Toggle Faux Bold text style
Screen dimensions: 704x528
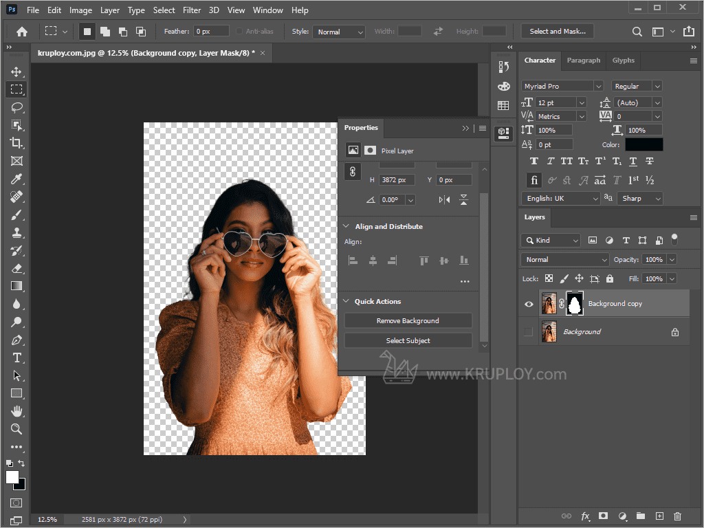[x=533, y=161]
